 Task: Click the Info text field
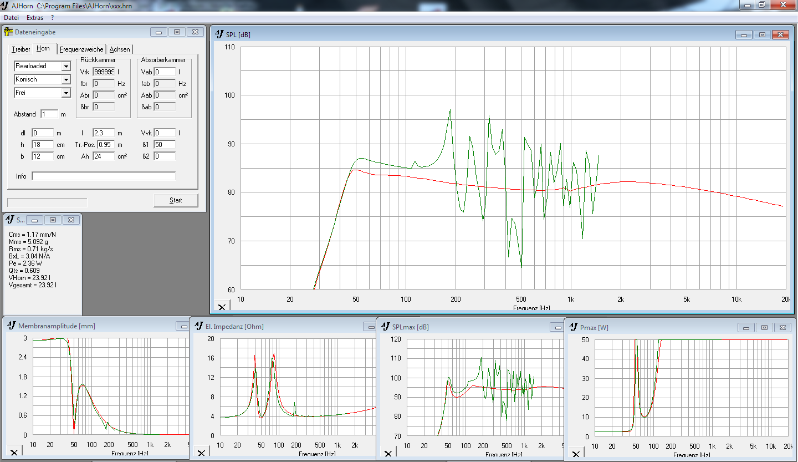(x=103, y=176)
